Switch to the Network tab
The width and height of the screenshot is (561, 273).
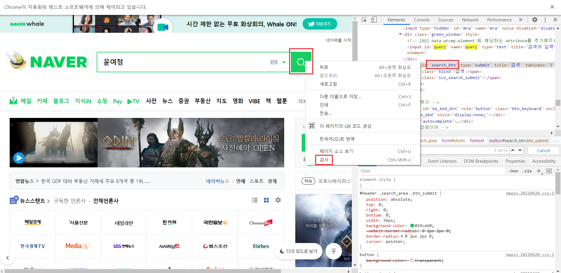point(470,20)
